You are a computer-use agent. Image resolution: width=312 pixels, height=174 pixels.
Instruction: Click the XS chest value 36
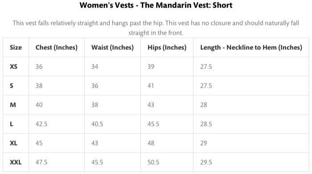39,67
